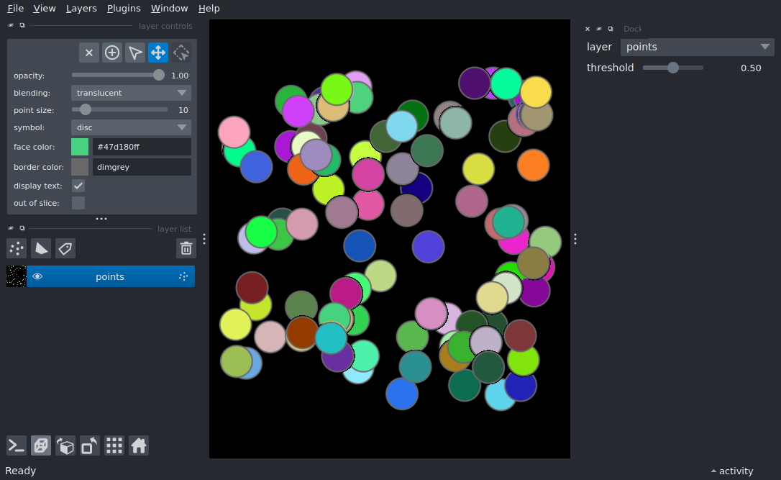Click the points layer type icon
781x480 pixels.
coord(183,276)
